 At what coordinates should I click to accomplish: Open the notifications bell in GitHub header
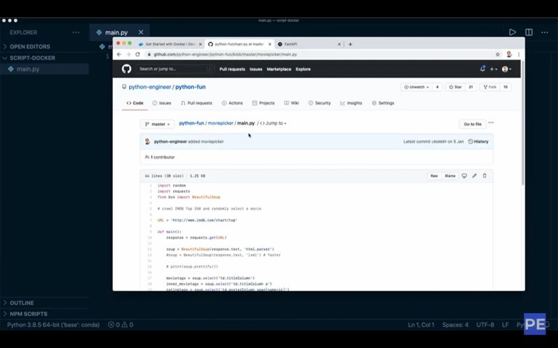(483, 69)
